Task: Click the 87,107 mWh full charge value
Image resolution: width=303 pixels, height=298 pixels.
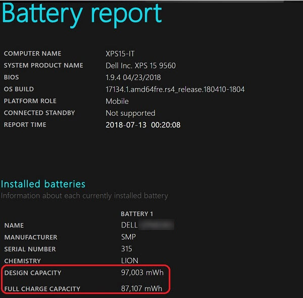Action: click(141, 288)
